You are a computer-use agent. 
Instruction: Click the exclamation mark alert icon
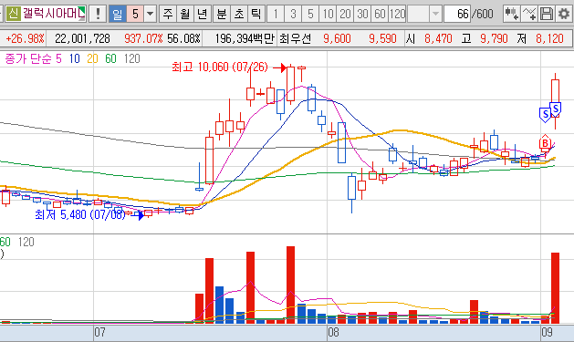pyautogui.click(x=98, y=14)
